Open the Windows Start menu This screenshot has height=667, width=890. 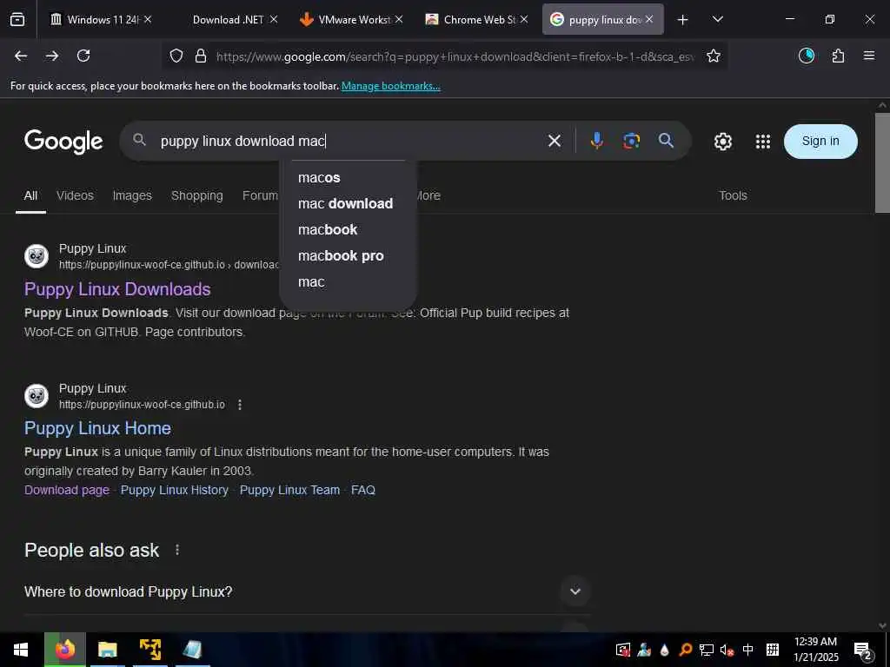tap(21, 650)
